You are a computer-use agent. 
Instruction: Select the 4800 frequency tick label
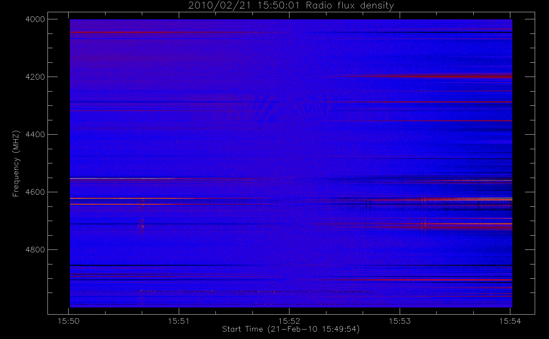(x=35, y=250)
